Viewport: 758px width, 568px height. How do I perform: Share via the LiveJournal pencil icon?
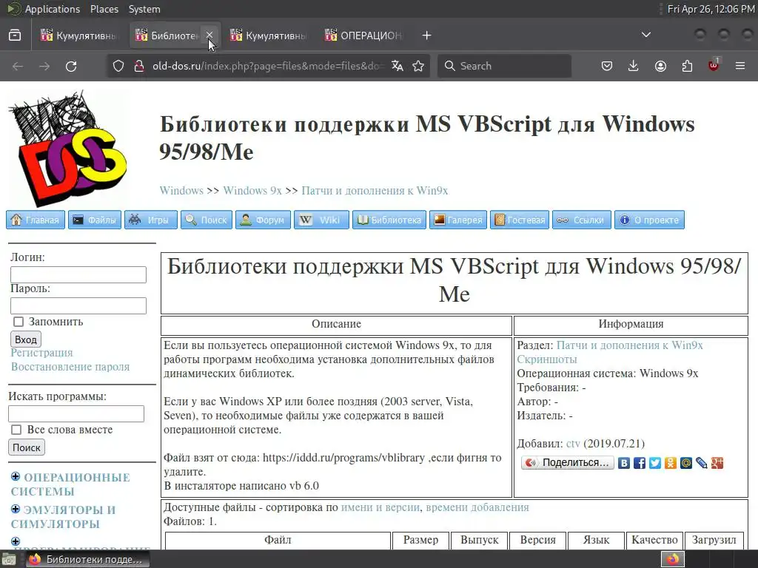point(702,463)
